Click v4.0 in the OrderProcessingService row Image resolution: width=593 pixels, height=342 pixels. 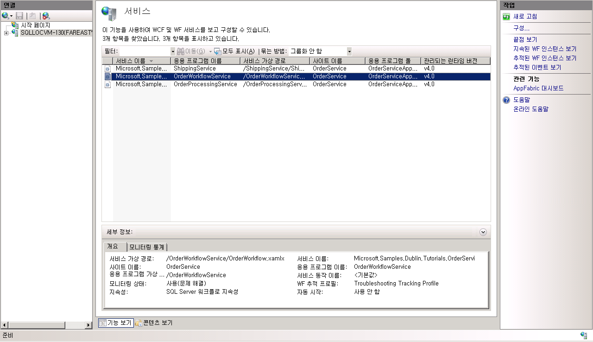(x=429, y=84)
